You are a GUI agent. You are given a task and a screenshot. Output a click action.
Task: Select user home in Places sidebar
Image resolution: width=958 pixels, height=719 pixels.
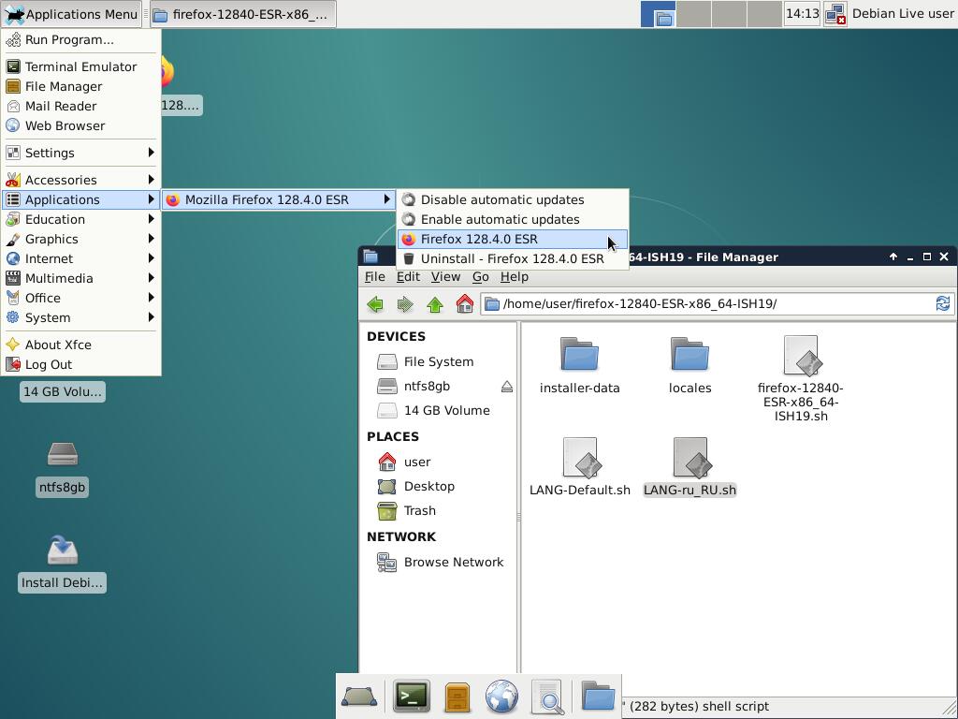439,462
